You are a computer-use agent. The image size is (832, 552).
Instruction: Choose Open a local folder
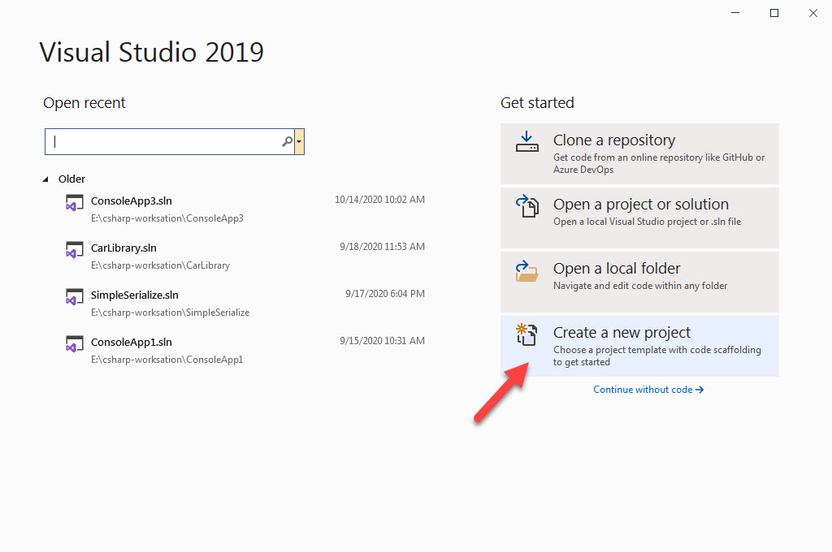[x=639, y=282]
